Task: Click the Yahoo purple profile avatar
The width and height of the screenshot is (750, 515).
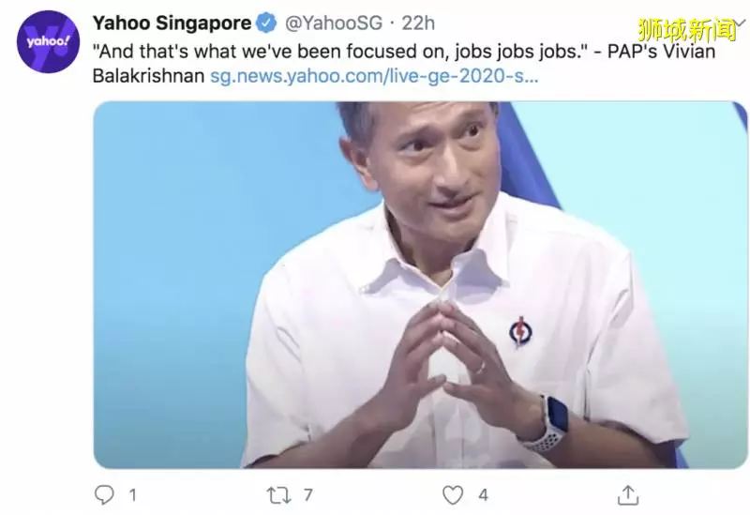Action: coord(48,41)
